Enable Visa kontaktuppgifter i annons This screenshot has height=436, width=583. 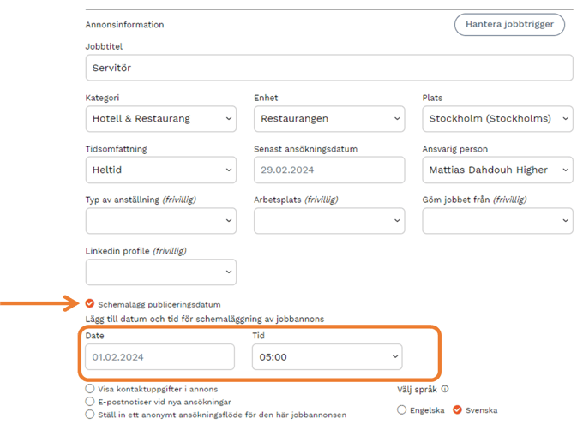pos(90,388)
